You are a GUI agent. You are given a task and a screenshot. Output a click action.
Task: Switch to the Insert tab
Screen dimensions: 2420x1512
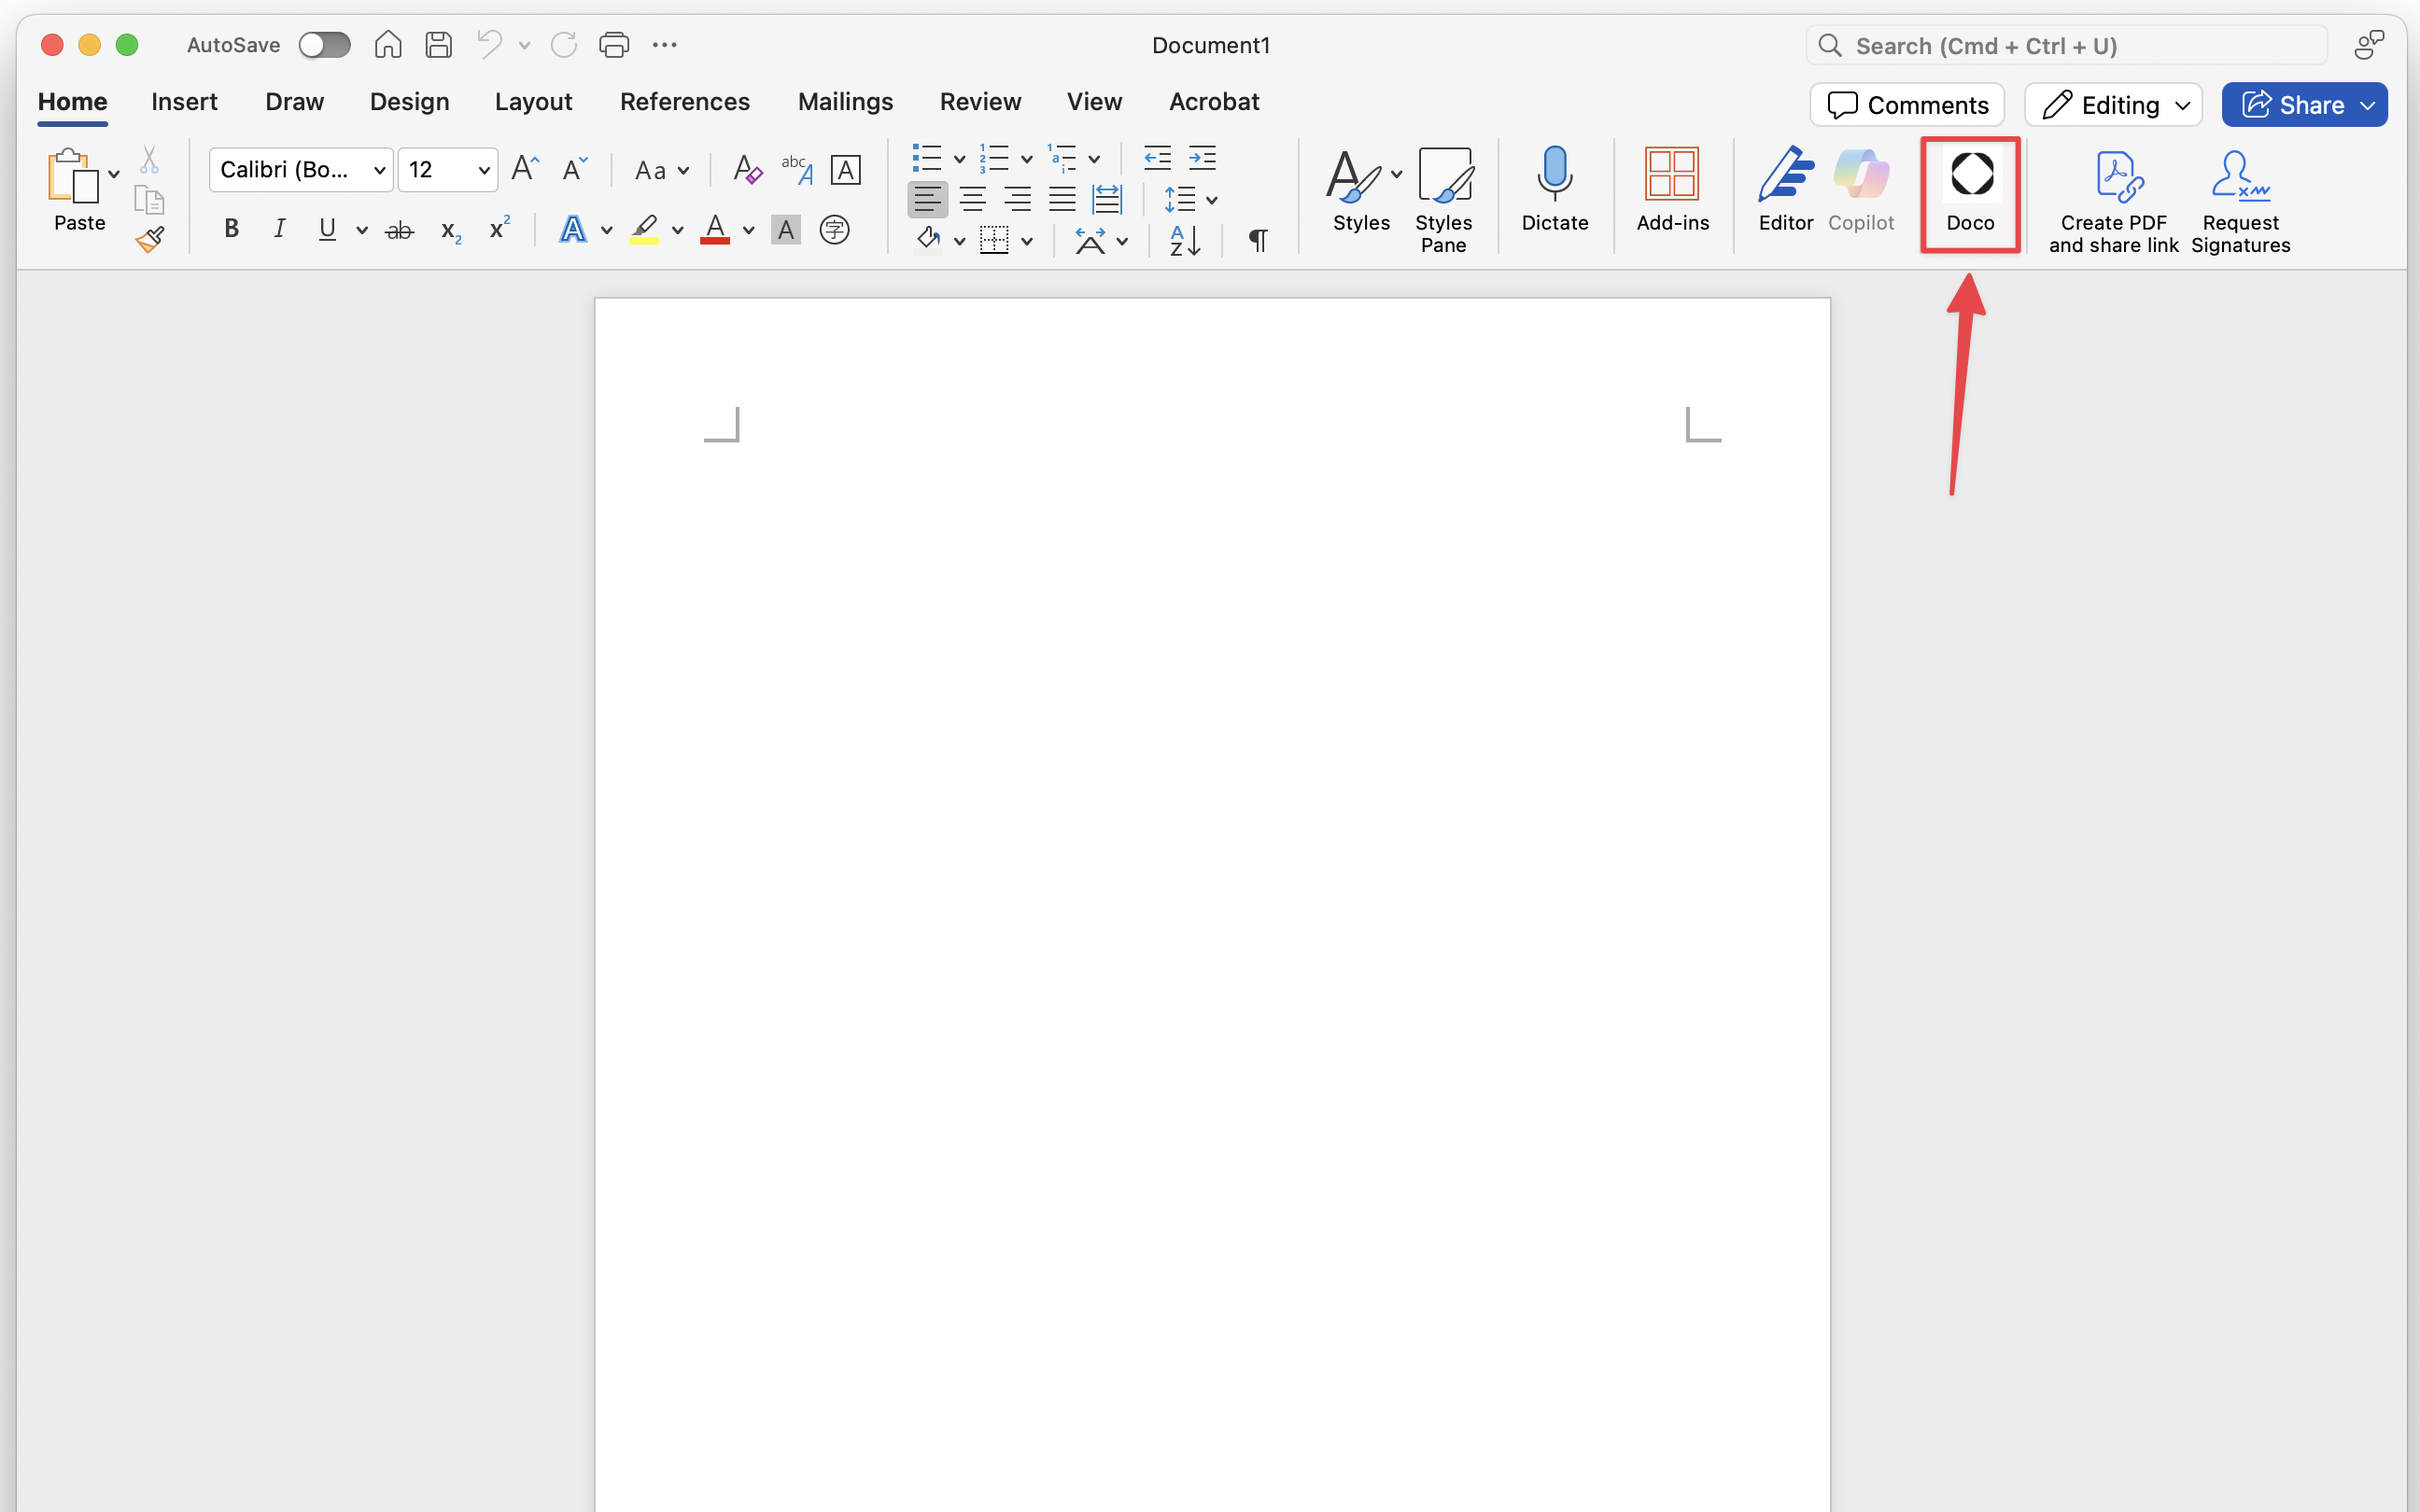click(184, 102)
